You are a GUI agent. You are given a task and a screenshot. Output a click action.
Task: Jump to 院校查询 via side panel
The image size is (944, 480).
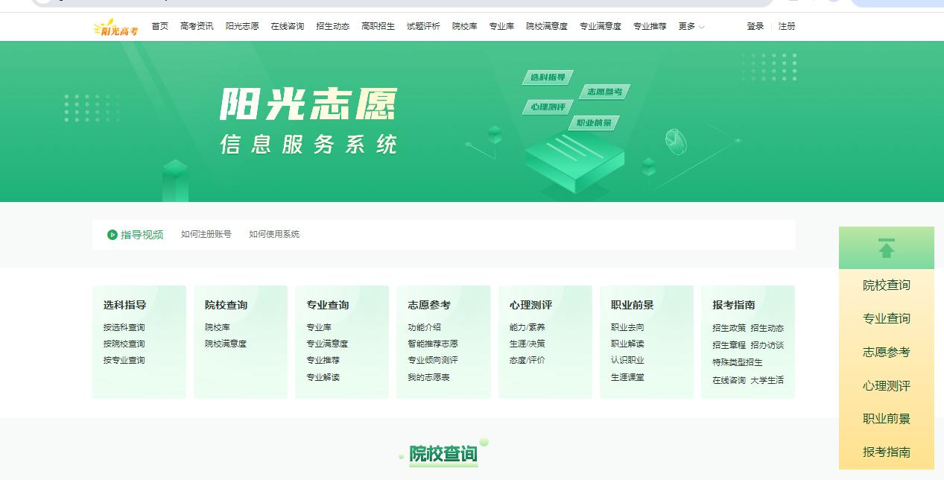coord(887,285)
